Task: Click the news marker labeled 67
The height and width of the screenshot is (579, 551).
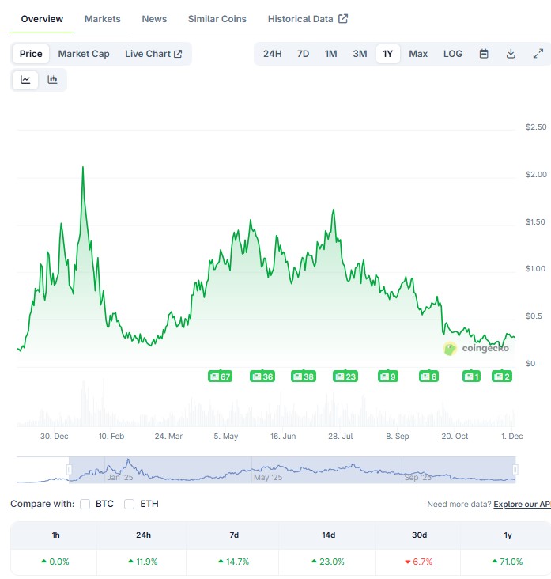Action: coord(220,377)
